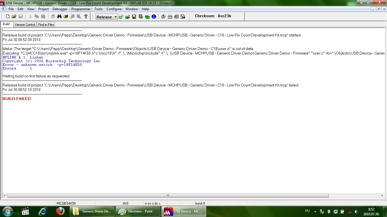Click the Save file floppy icon

21,17
